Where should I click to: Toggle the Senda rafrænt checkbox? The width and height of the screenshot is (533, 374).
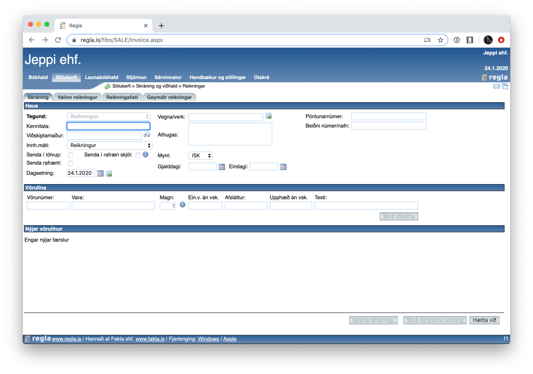tap(71, 163)
